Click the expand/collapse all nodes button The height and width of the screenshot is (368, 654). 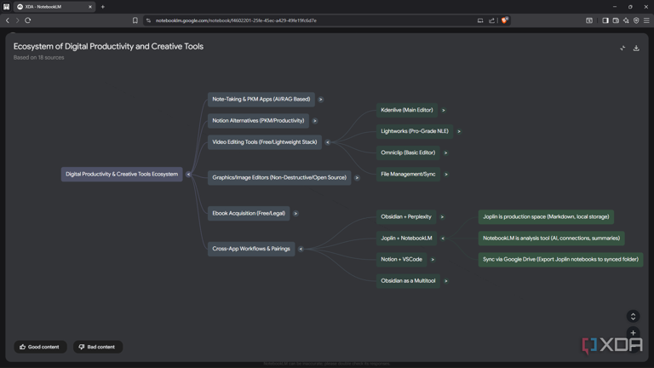pos(634,316)
